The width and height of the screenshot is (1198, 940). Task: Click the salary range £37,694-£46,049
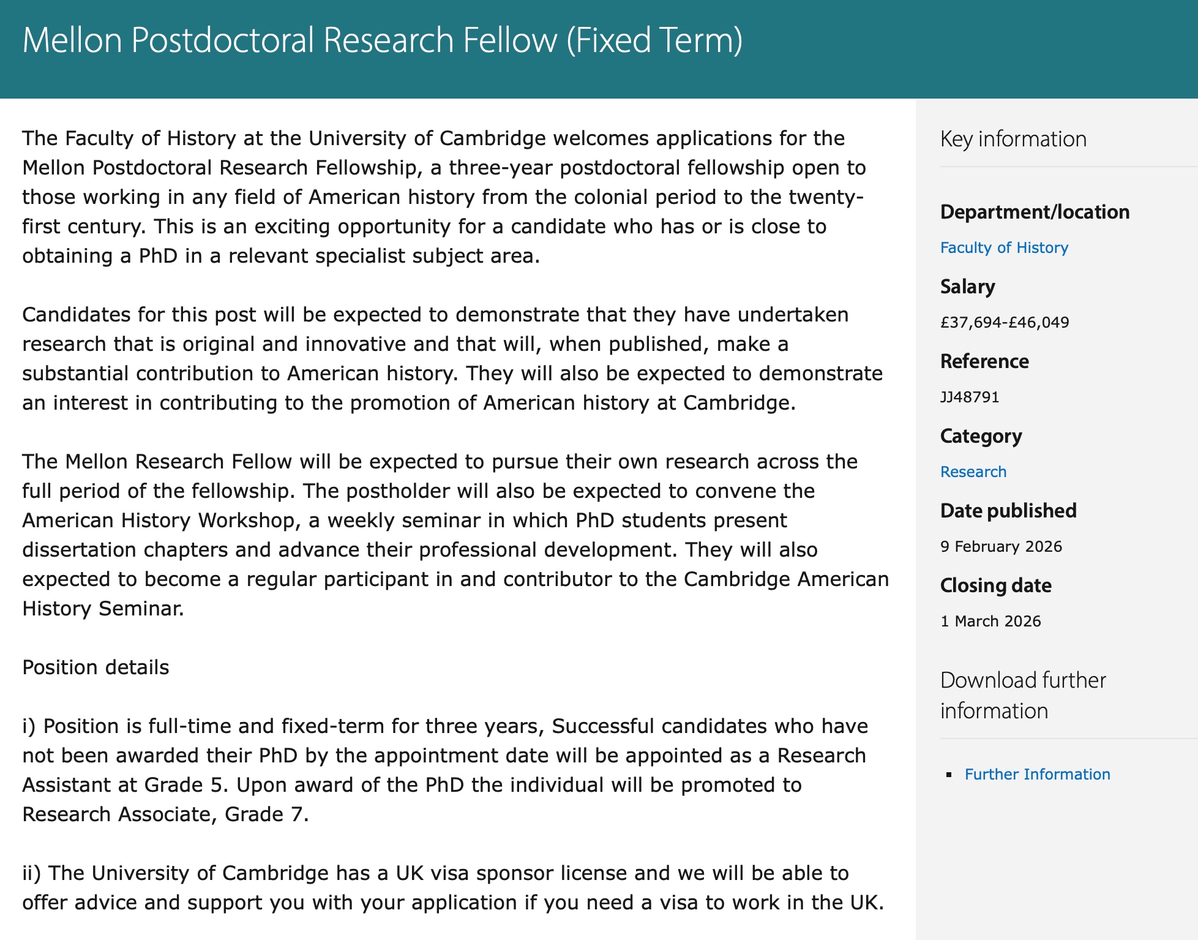click(x=1005, y=322)
